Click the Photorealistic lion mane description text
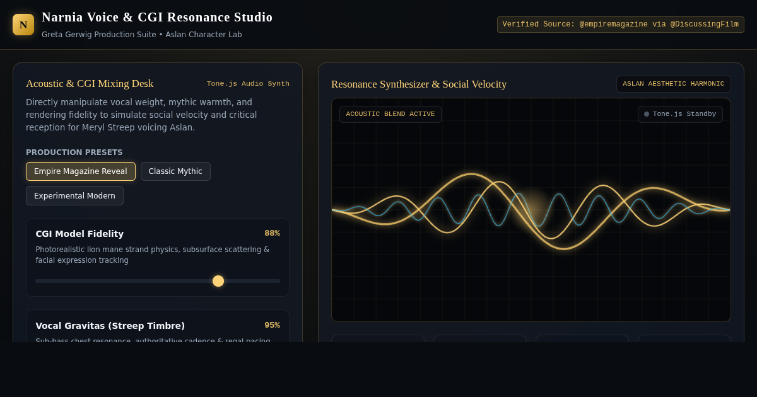The width and height of the screenshot is (757, 397). pos(153,255)
